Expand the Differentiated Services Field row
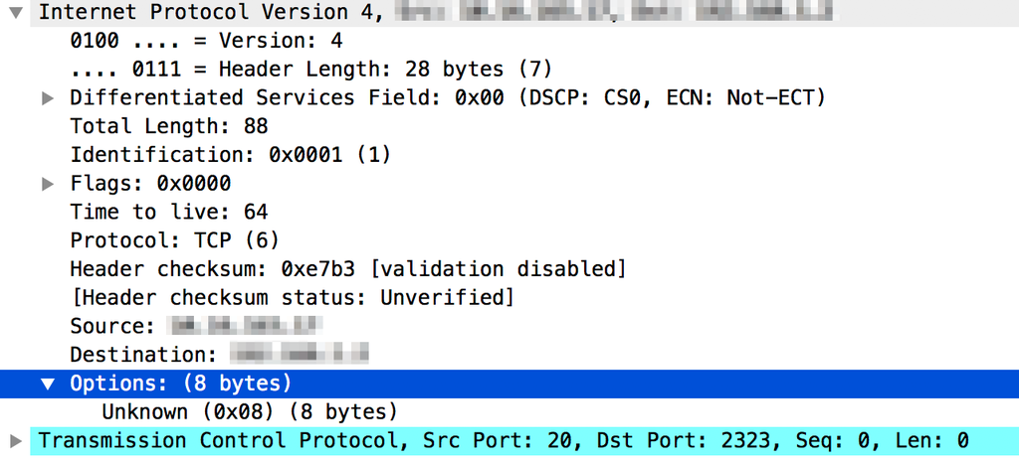This screenshot has width=1019, height=465. click(x=48, y=98)
